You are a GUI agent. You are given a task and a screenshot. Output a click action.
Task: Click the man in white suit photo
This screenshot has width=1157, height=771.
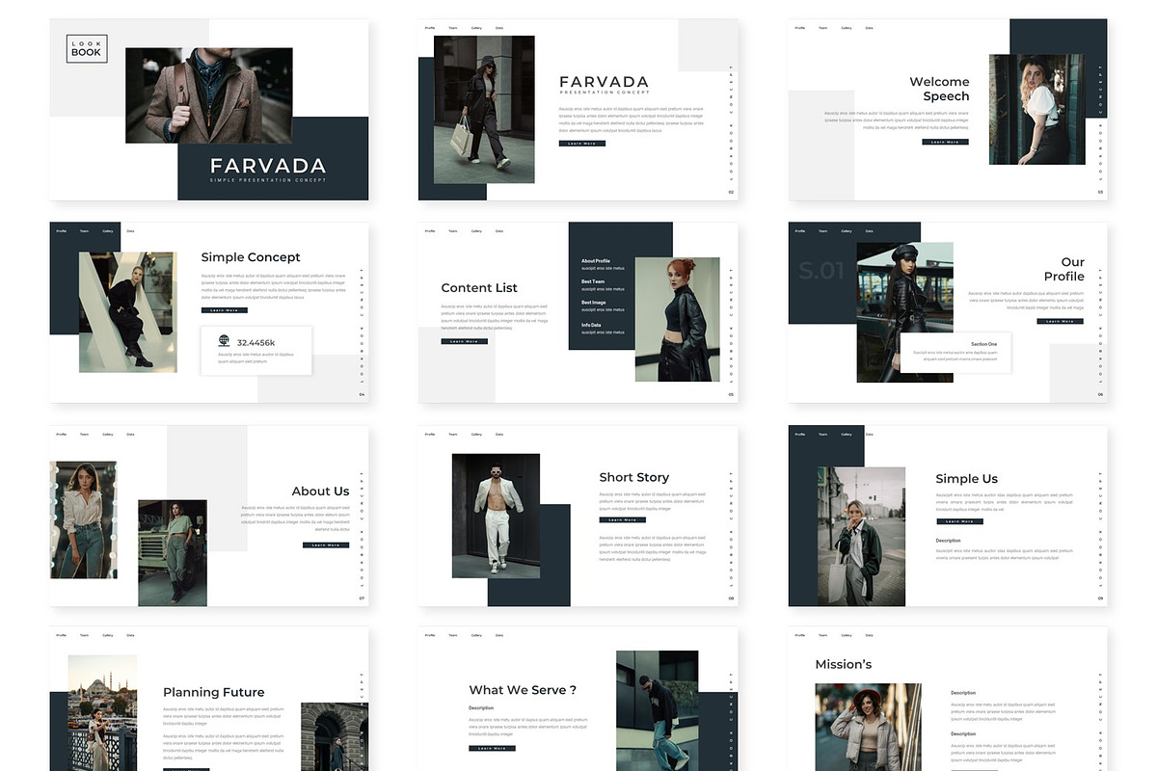pyautogui.click(x=496, y=517)
